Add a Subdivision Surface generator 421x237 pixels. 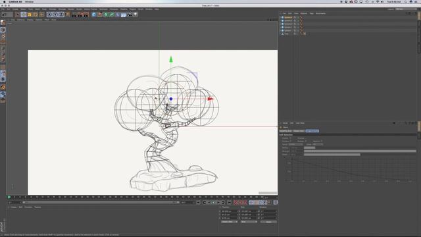105,14
